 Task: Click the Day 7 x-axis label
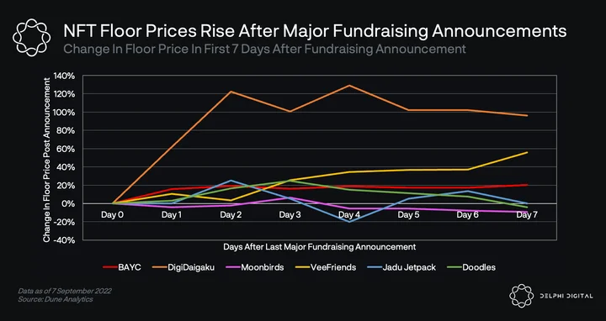[527, 215]
